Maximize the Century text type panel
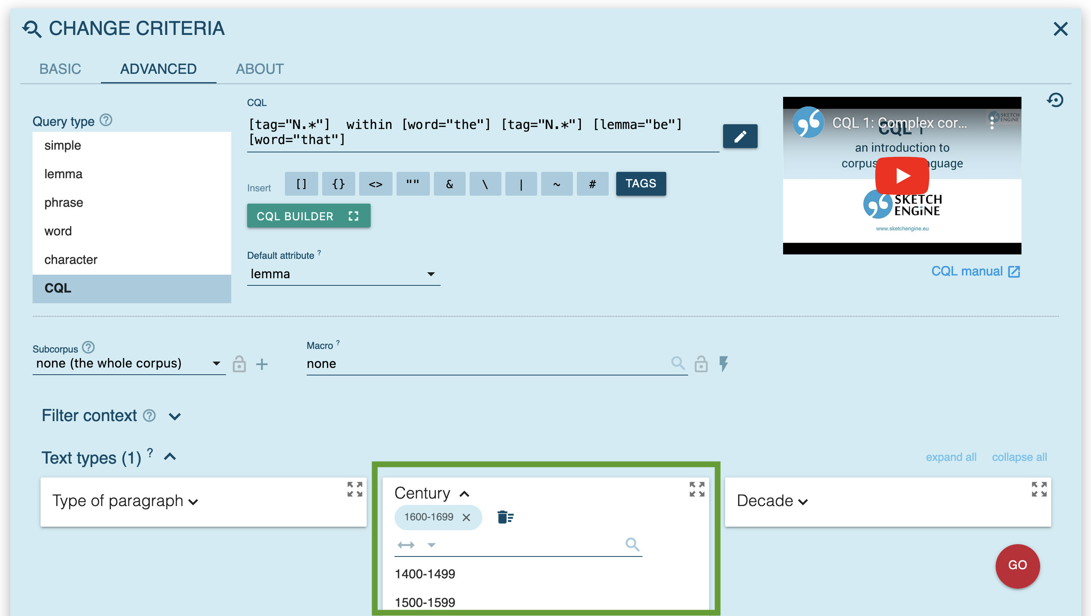The width and height of the screenshot is (1091, 616). tap(697, 489)
